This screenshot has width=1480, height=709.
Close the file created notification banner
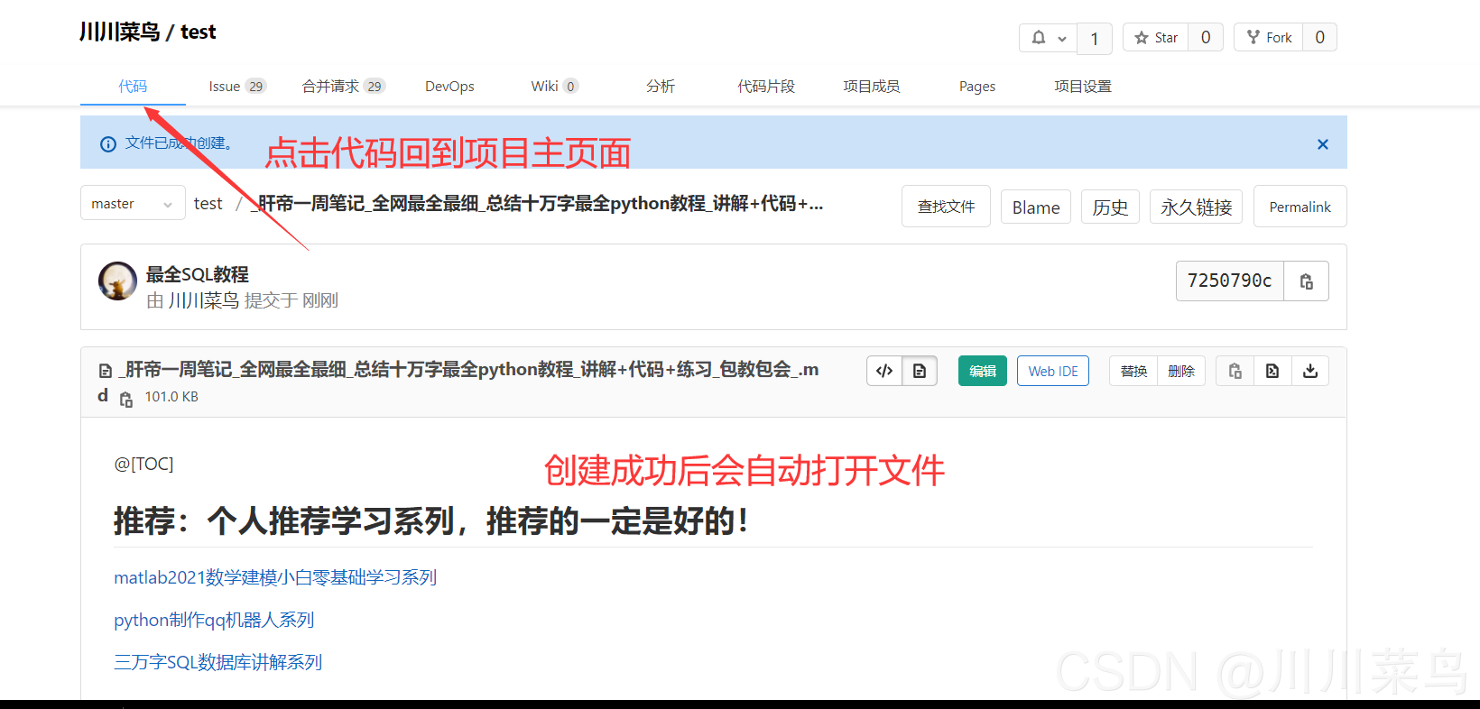coord(1322,144)
